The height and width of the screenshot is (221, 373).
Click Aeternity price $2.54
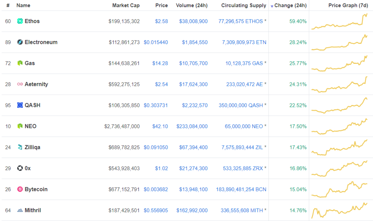(x=162, y=84)
